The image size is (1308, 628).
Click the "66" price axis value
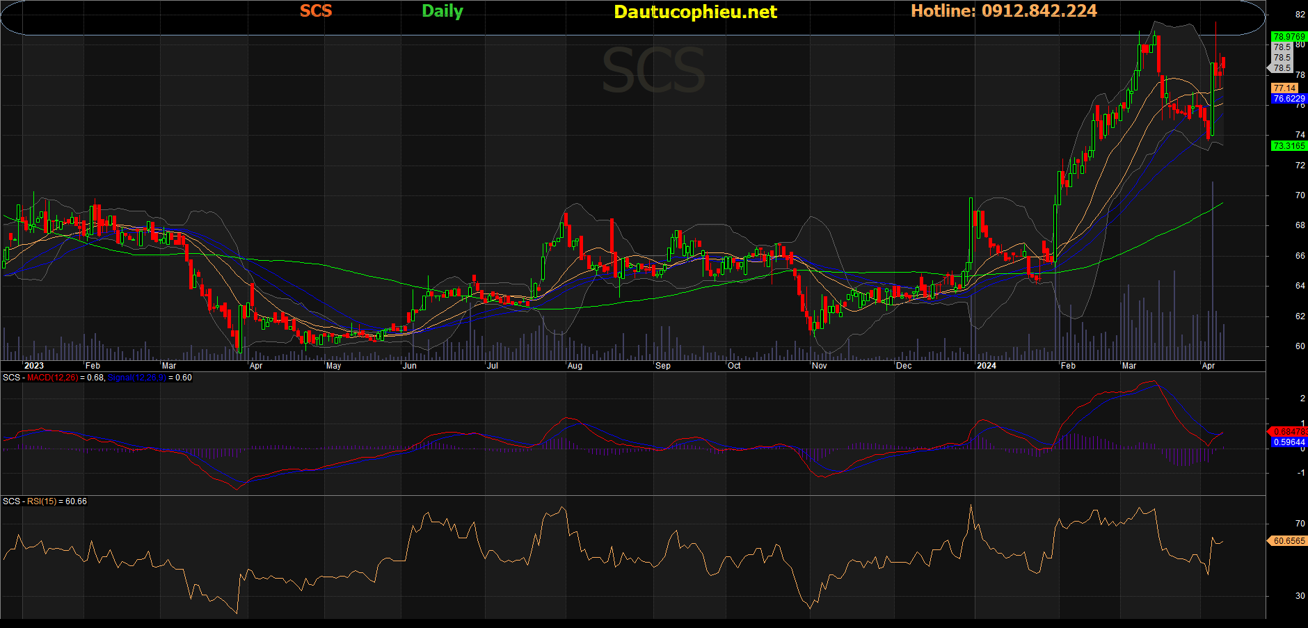coord(1300,256)
